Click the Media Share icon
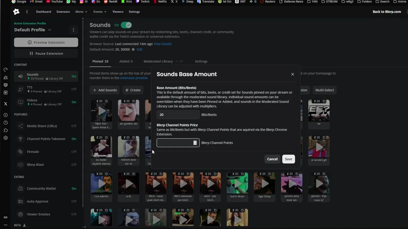 [20, 126]
